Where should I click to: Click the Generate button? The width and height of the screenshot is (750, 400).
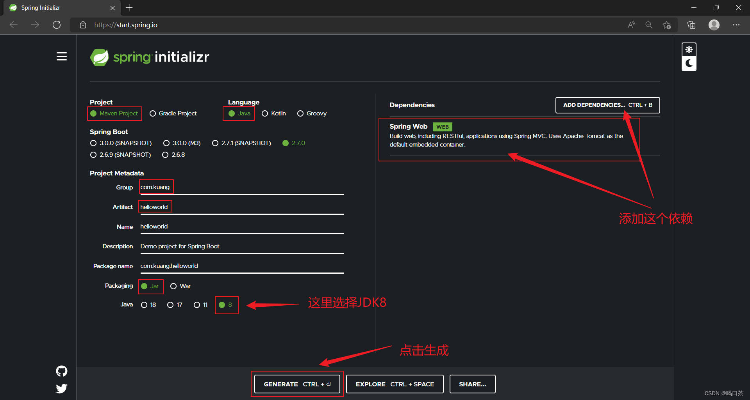point(297,384)
